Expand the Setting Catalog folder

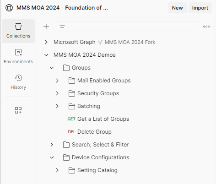coord(57,170)
